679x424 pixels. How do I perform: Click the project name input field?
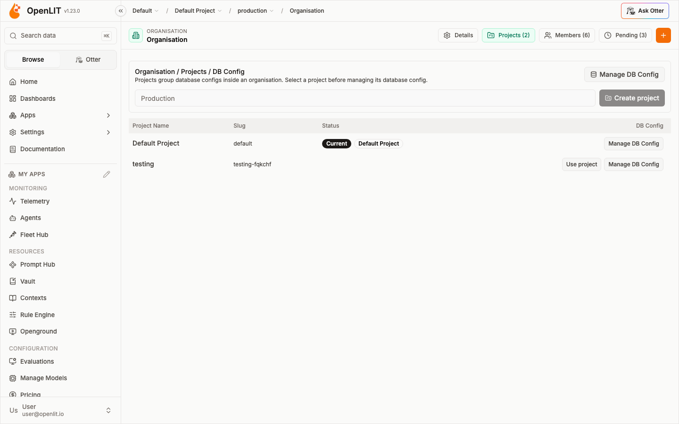(365, 98)
